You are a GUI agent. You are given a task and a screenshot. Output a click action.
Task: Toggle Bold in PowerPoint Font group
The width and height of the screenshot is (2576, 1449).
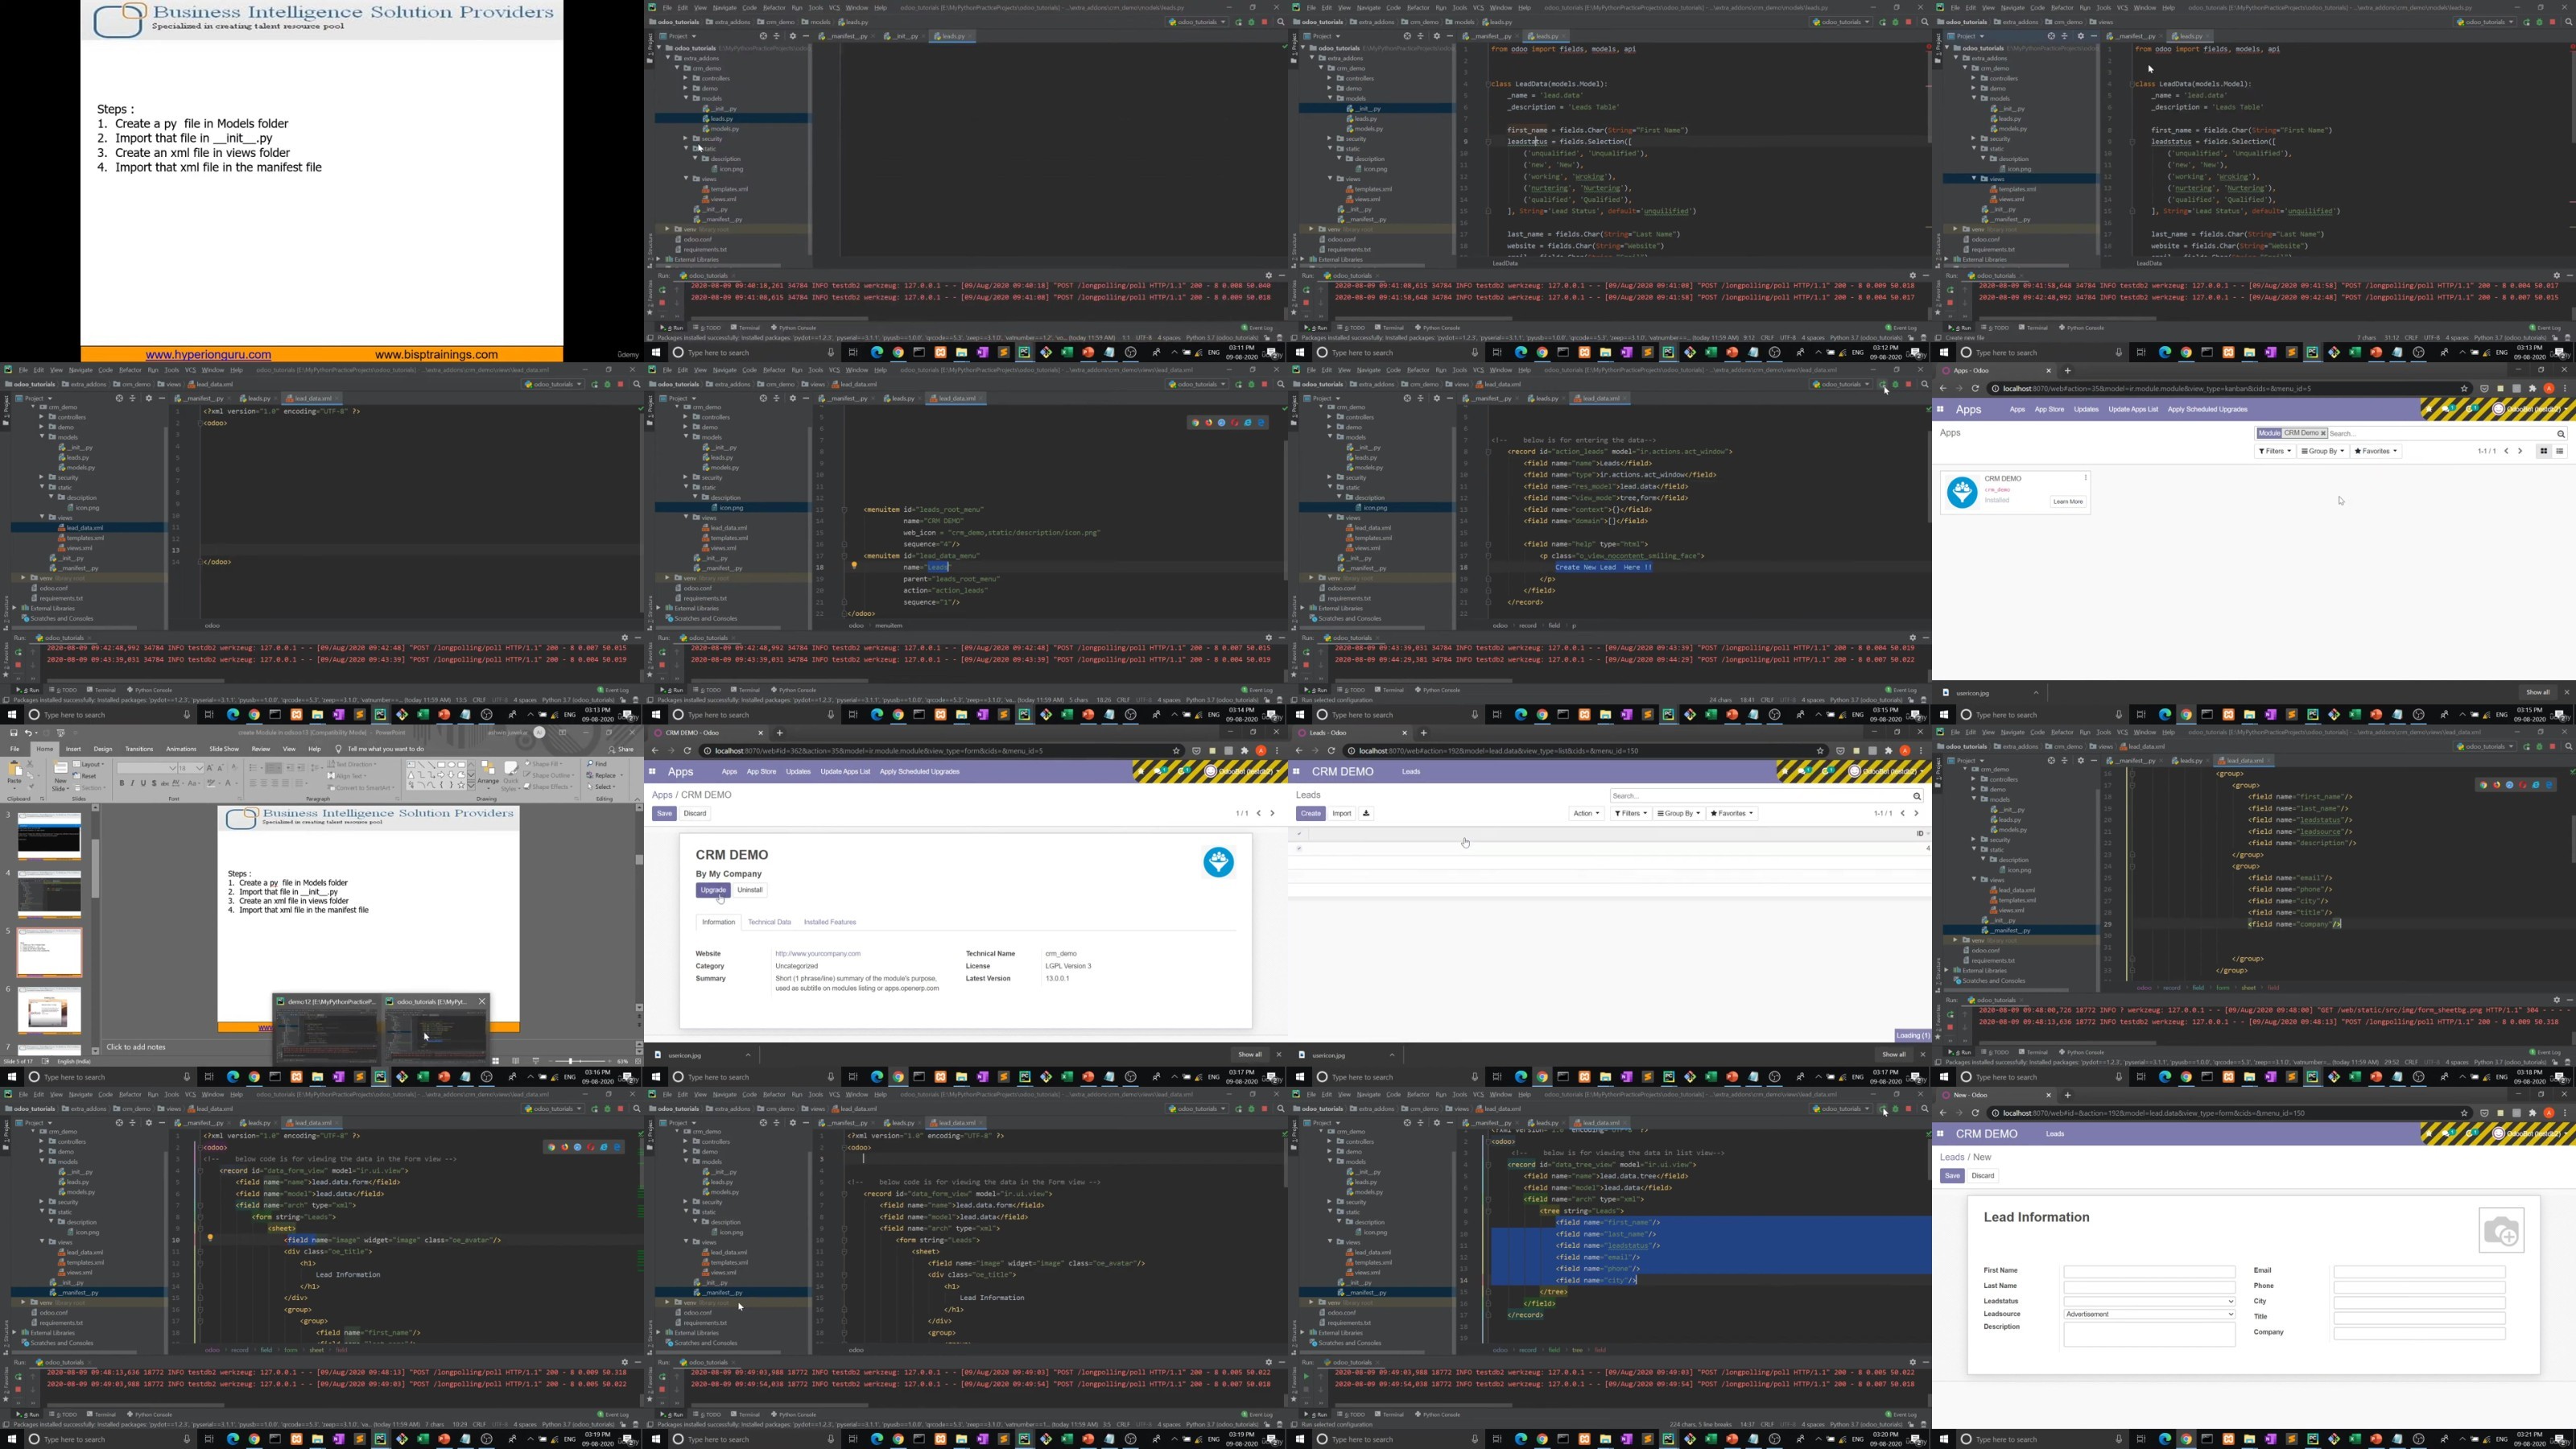pos(122,783)
